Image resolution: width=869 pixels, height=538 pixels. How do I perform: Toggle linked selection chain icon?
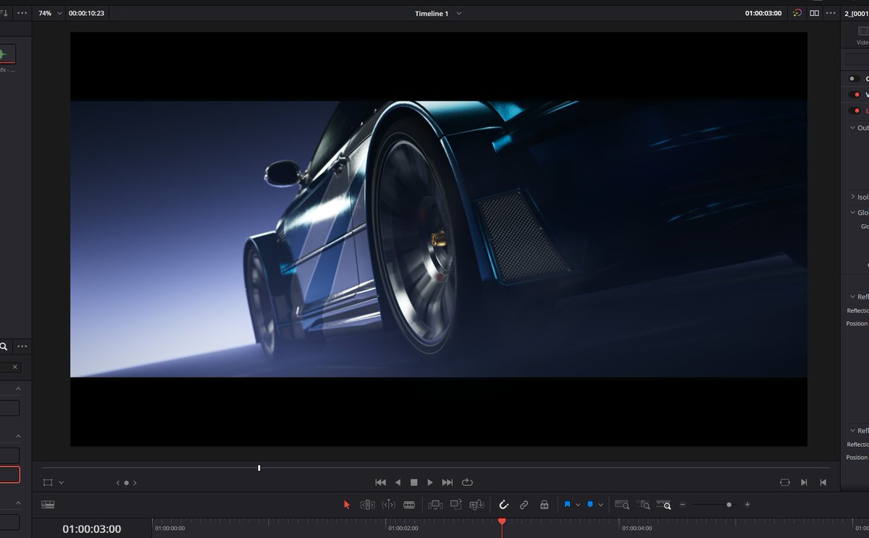tap(523, 505)
